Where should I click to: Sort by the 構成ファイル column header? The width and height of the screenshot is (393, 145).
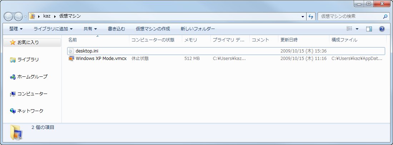(358, 40)
